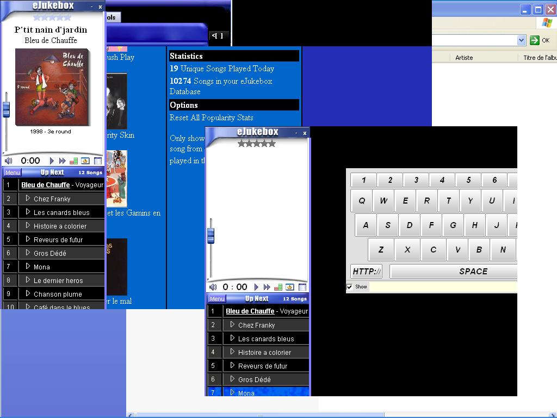Image resolution: width=557 pixels, height=418 pixels.
Task: Click text field beside Show checkbox
Action: pyautogui.click(x=443, y=287)
